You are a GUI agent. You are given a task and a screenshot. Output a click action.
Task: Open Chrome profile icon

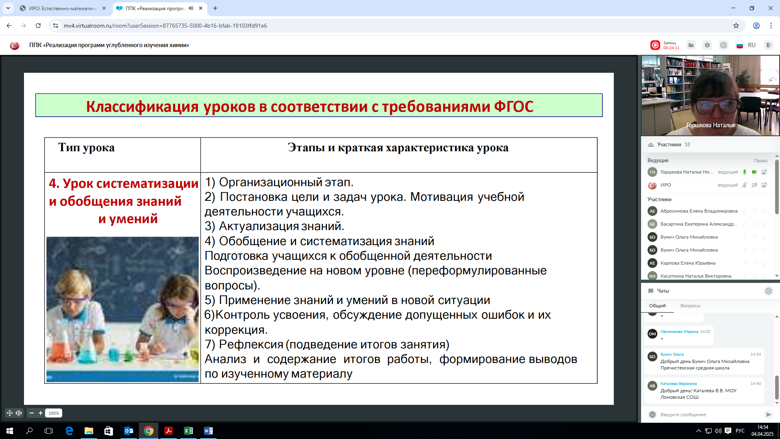click(756, 26)
